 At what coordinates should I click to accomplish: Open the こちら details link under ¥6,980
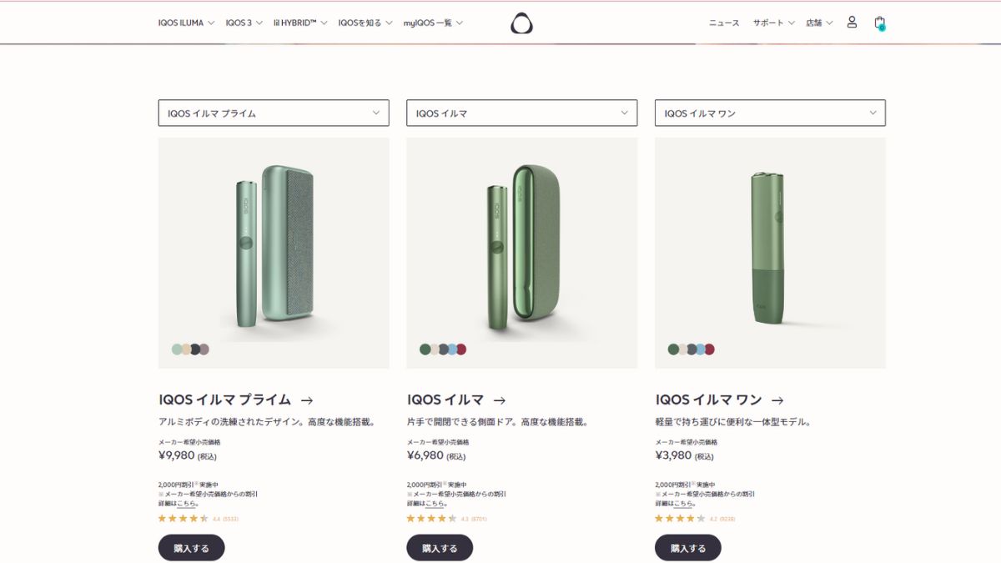point(435,504)
